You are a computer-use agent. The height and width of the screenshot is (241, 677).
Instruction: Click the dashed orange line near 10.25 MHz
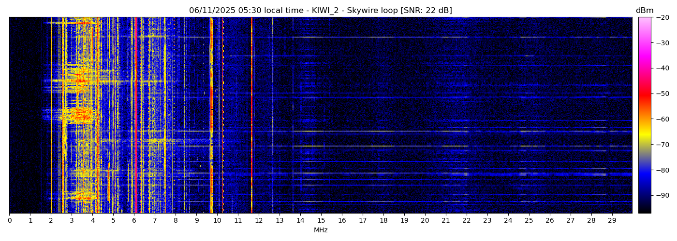click(x=222, y=116)
